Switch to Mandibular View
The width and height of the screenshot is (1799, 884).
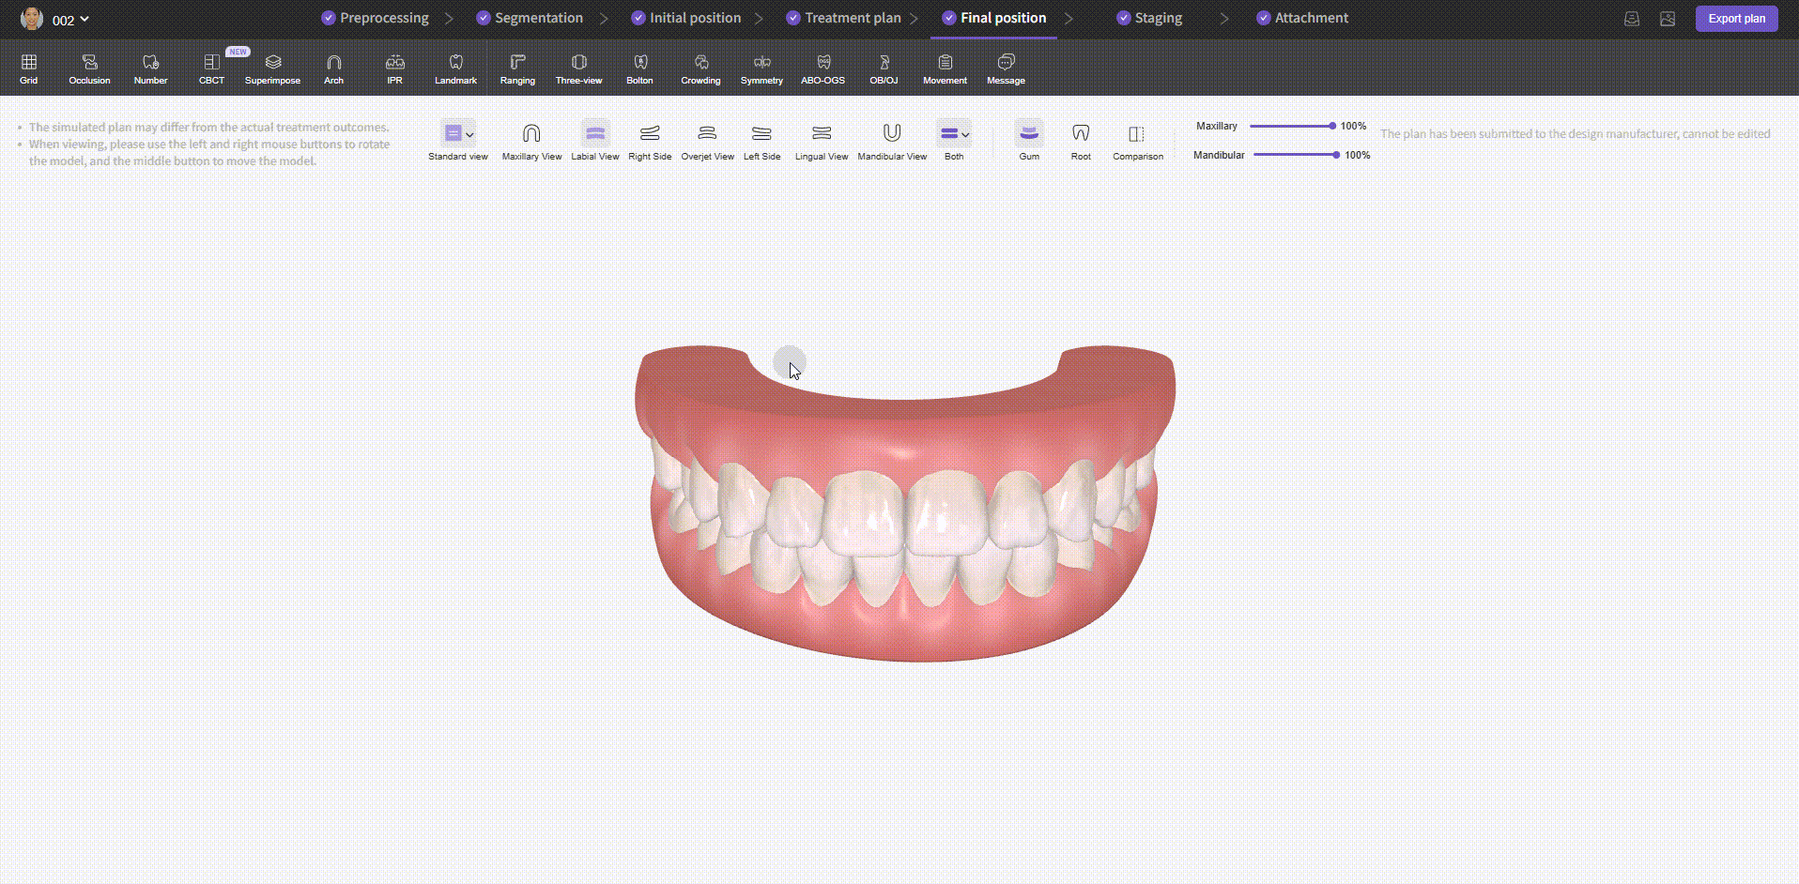click(892, 141)
